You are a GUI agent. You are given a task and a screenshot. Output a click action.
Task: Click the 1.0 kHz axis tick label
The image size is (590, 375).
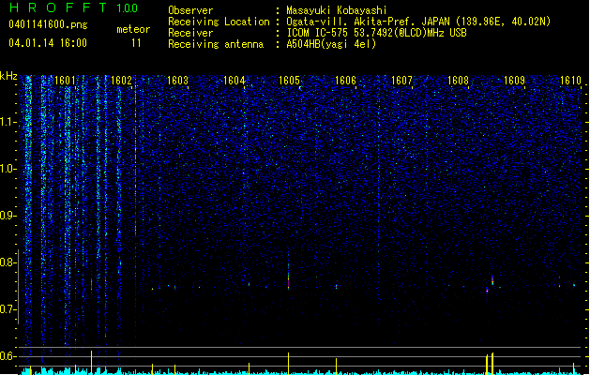8,169
